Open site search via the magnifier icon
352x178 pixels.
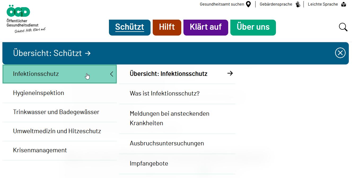coord(343,27)
